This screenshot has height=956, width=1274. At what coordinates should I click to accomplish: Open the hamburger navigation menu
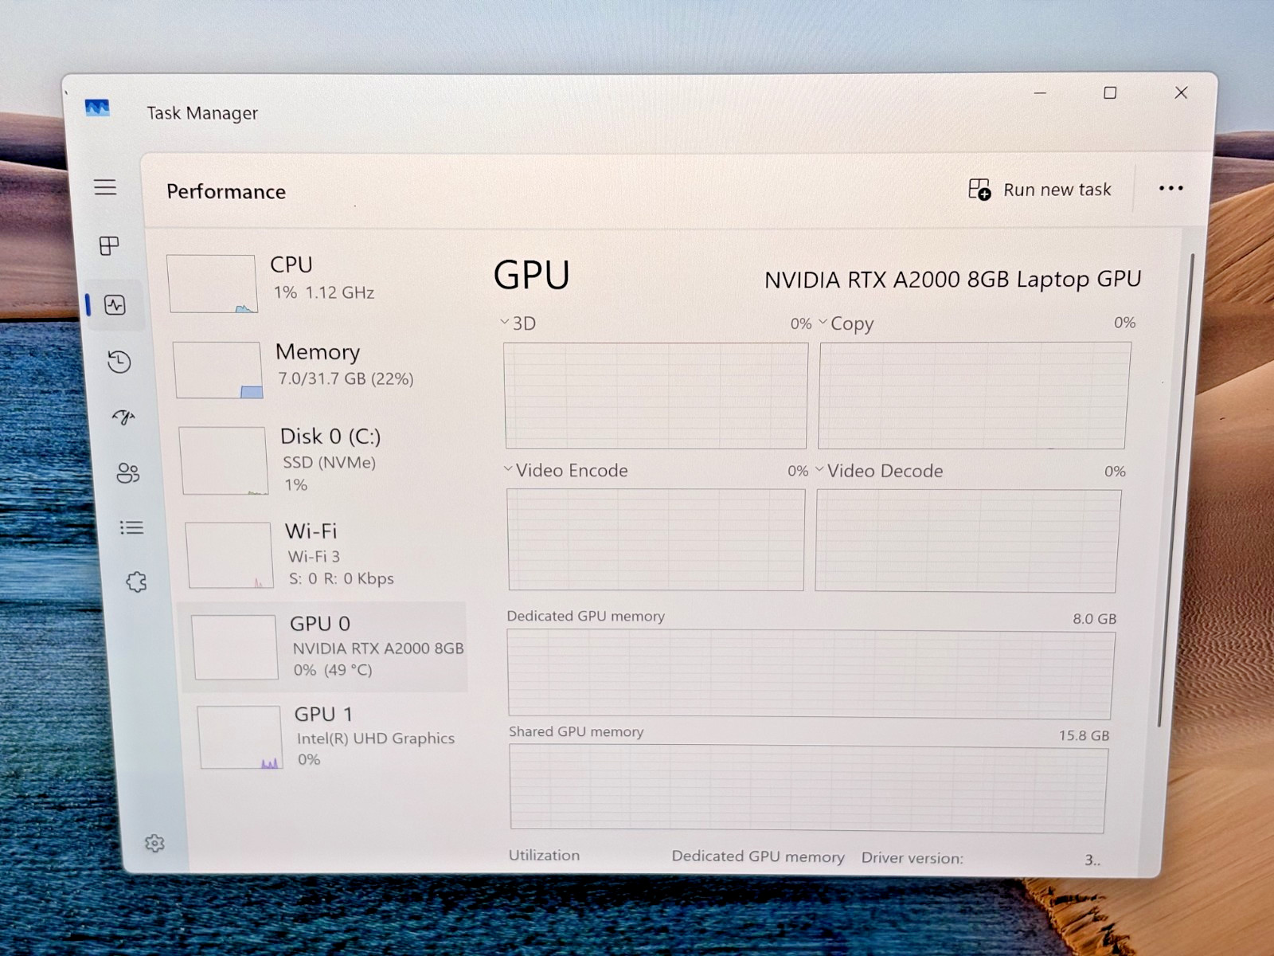[x=105, y=187]
